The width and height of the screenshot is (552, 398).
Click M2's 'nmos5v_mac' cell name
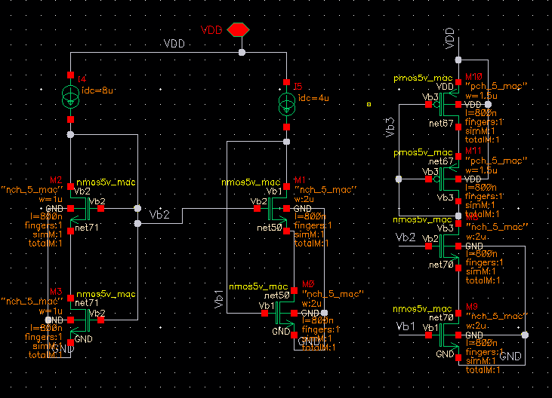pyautogui.click(x=106, y=182)
